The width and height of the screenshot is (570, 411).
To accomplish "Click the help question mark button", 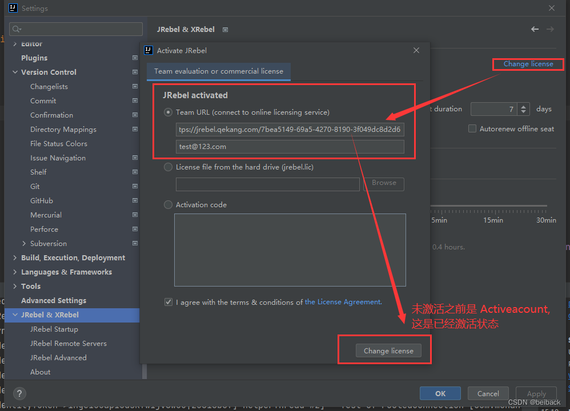I will pyautogui.click(x=19, y=393).
